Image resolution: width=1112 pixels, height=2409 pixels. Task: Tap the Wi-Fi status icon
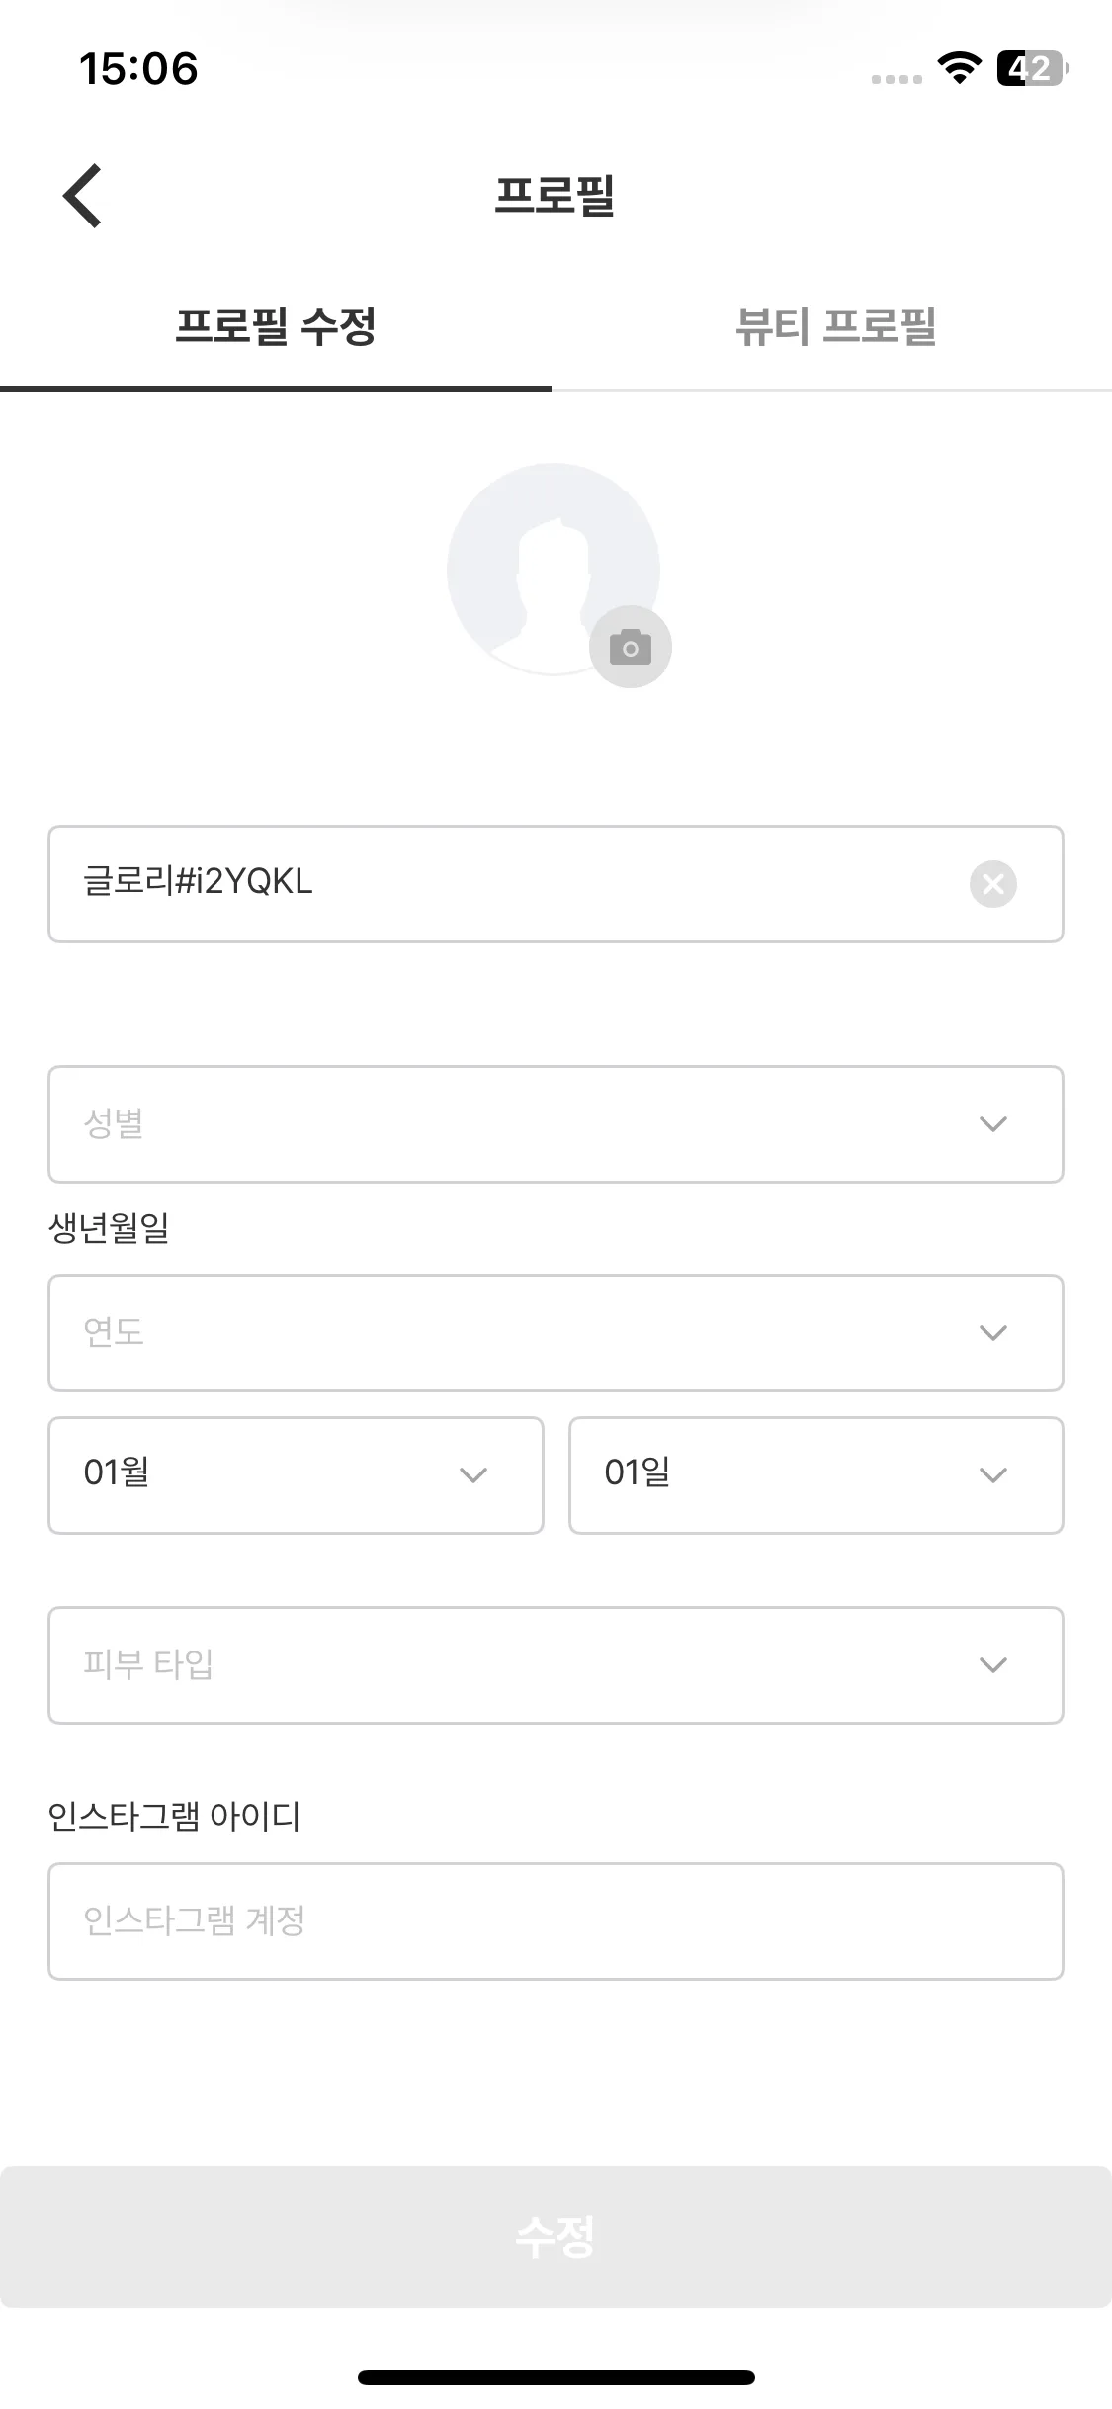(959, 68)
